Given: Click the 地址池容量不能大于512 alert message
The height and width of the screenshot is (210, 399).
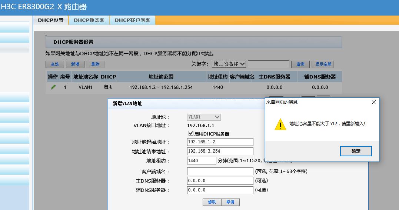Looking at the screenshot, I should (x=327, y=124).
